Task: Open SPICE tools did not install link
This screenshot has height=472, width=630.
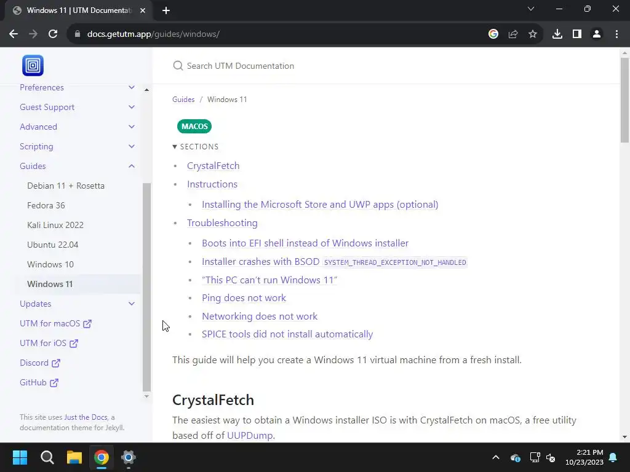Action: coord(287,334)
